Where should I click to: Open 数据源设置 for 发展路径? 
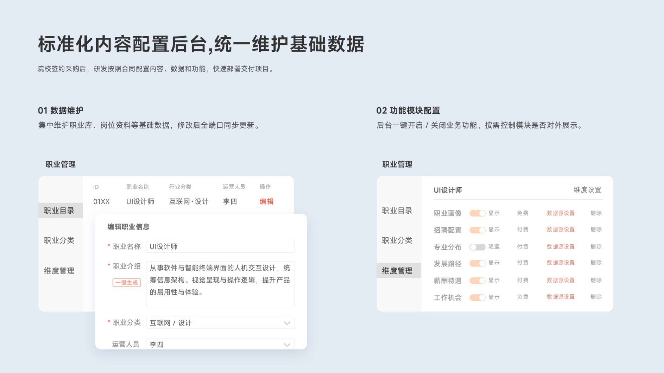[x=560, y=263]
